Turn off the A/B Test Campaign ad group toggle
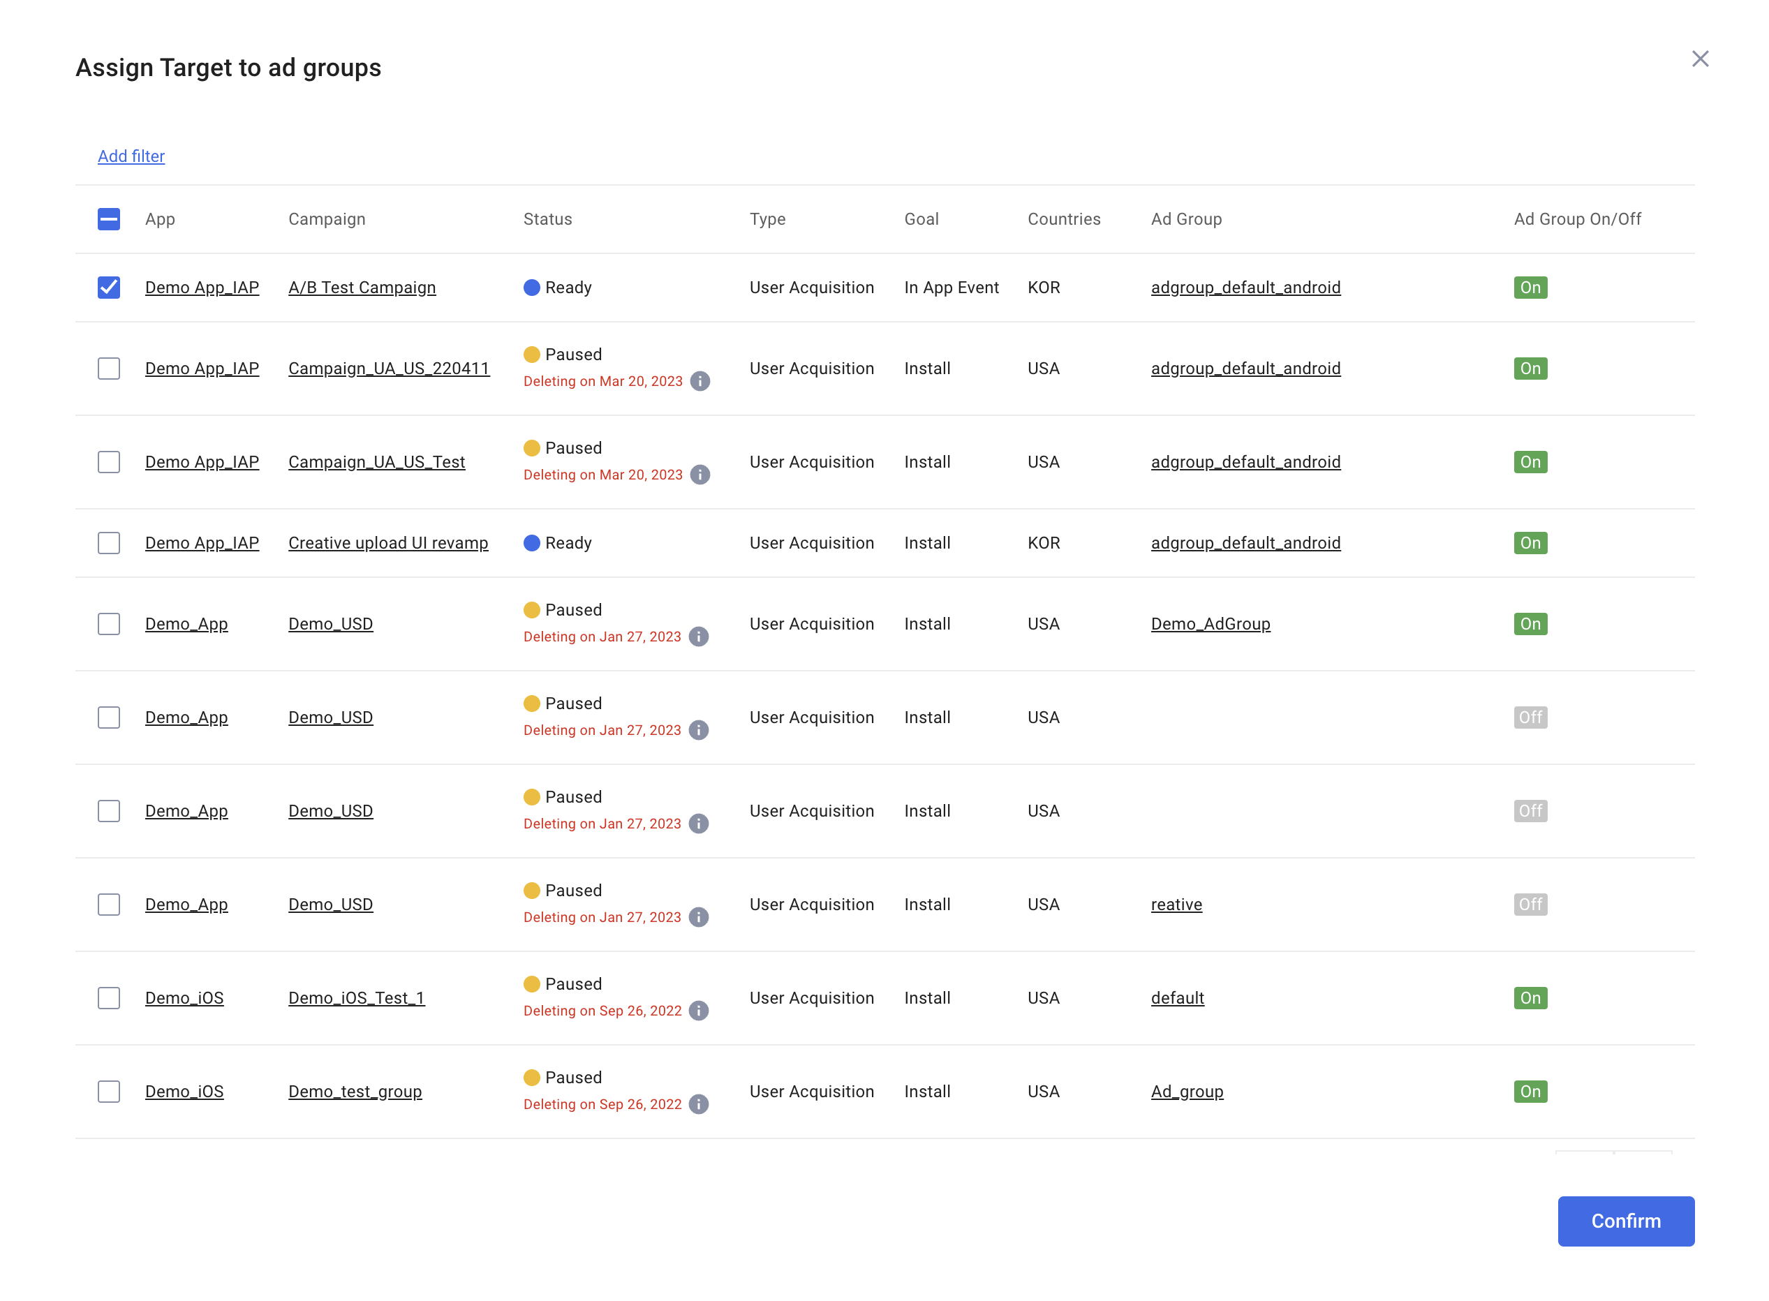 coord(1530,288)
